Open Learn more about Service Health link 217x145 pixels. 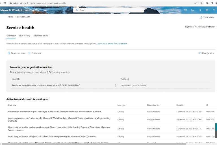click(112, 43)
